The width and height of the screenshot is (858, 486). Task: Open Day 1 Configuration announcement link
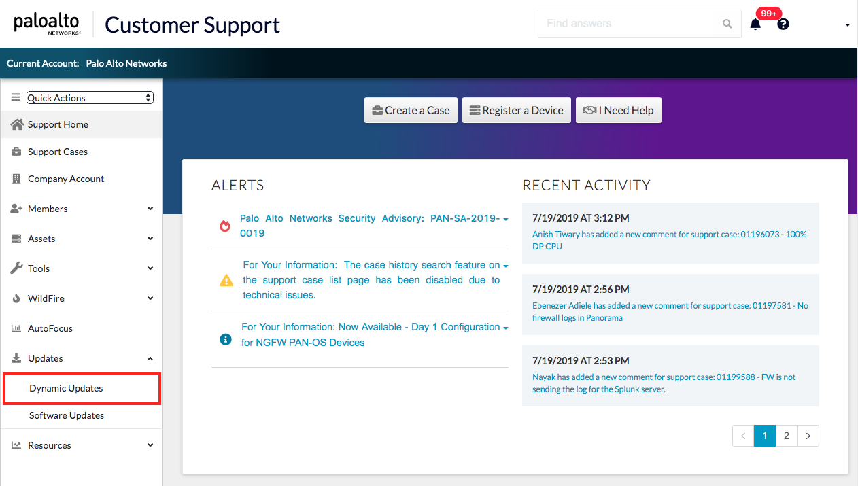click(x=371, y=334)
